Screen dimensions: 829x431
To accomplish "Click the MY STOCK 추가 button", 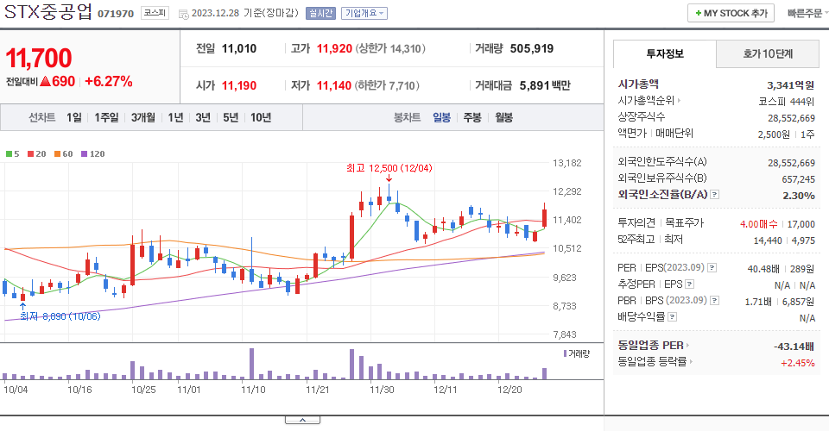I will click(x=731, y=13).
